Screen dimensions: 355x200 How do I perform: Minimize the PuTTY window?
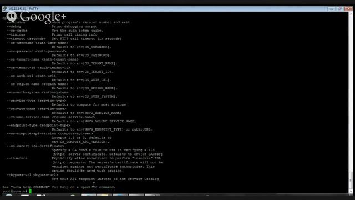click(x=332, y=9)
